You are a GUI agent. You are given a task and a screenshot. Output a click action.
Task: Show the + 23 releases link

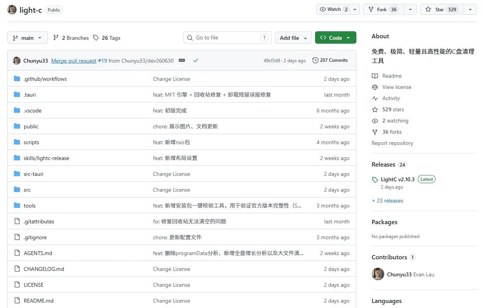point(387,201)
